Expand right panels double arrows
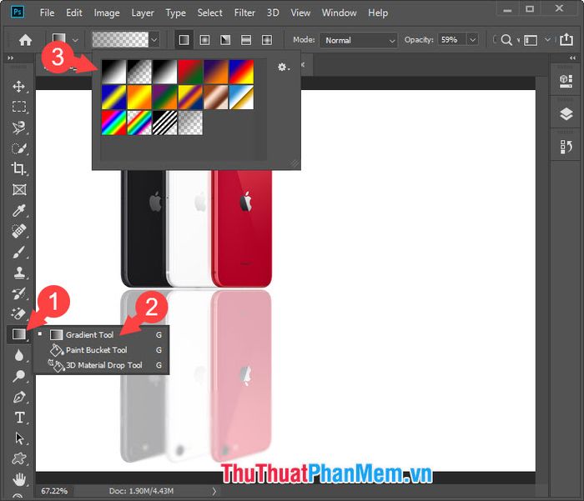 (572, 58)
